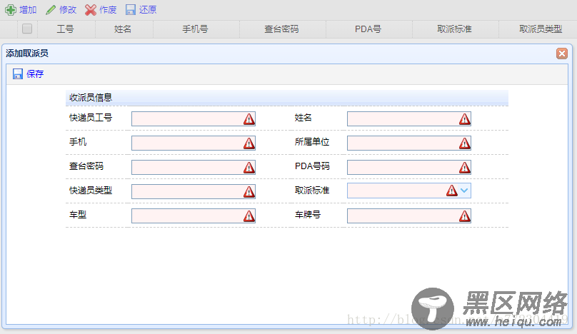Viewport: 577px width, 334px height.
Task: Click the 增加 toolbar text
Action: tap(28, 10)
